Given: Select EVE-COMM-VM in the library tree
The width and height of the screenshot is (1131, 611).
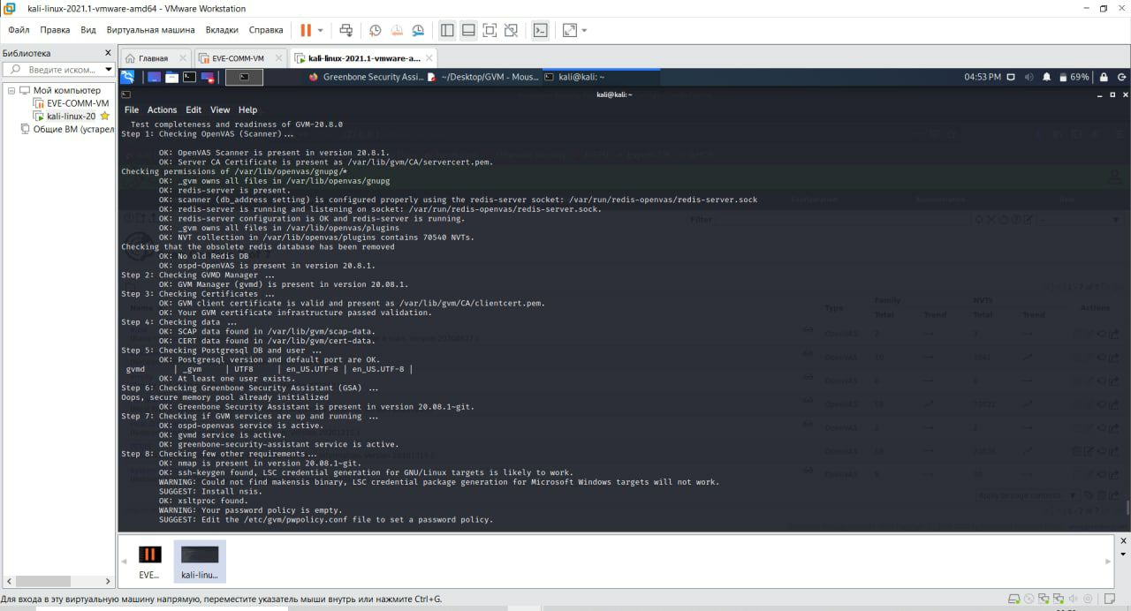Looking at the screenshot, I should [x=72, y=103].
